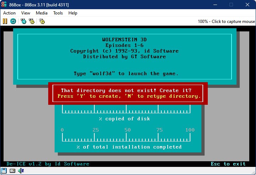Click 'Distributed by GT Software' line

[124, 56]
